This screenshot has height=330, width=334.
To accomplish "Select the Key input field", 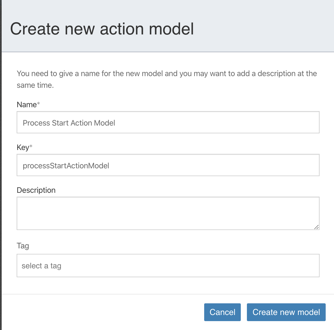I will click(168, 165).
